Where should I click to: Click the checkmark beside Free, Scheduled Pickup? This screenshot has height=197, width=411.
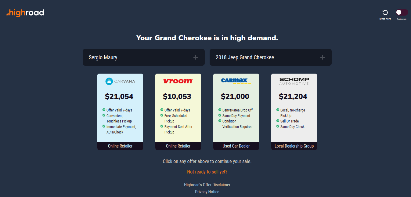pyautogui.click(x=161, y=115)
